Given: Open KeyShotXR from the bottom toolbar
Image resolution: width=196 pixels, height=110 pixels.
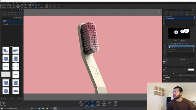Looking at the screenshot, I should [x=104, y=104].
